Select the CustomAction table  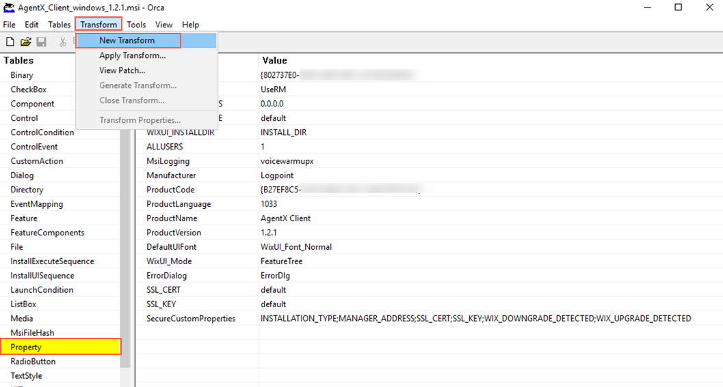36,161
